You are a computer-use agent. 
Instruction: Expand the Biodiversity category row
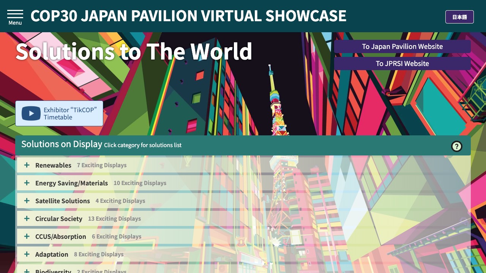tap(243, 271)
